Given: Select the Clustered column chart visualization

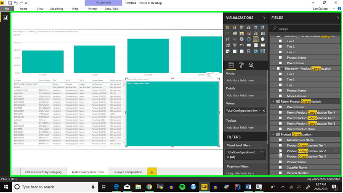Looking at the screenshot, I should 248,27.
